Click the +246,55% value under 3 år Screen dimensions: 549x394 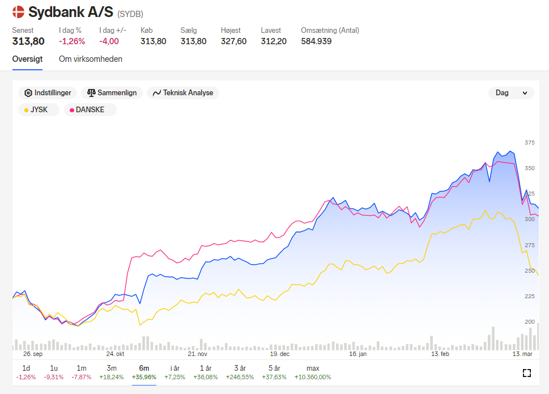[240, 377]
